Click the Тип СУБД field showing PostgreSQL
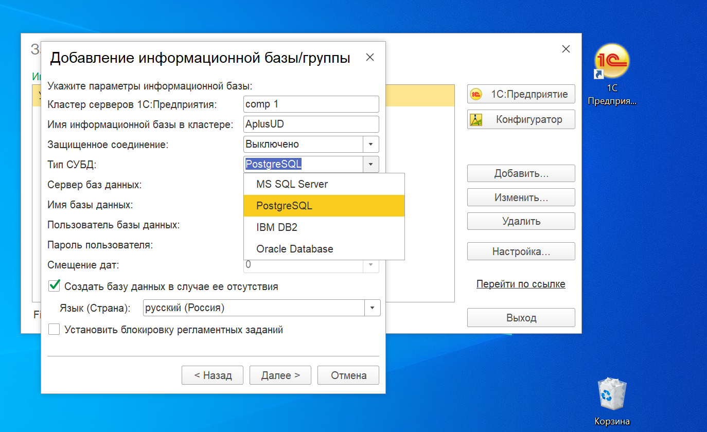Image resolution: width=707 pixels, height=432 pixels. pos(304,165)
